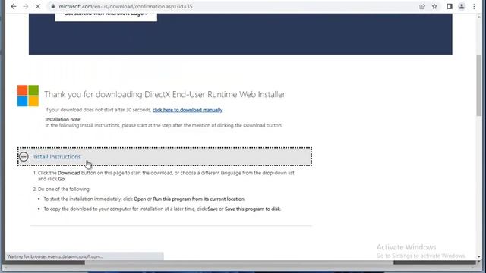Click the Thank you for downloading heading
This screenshot has height=273, width=486.
point(165,94)
